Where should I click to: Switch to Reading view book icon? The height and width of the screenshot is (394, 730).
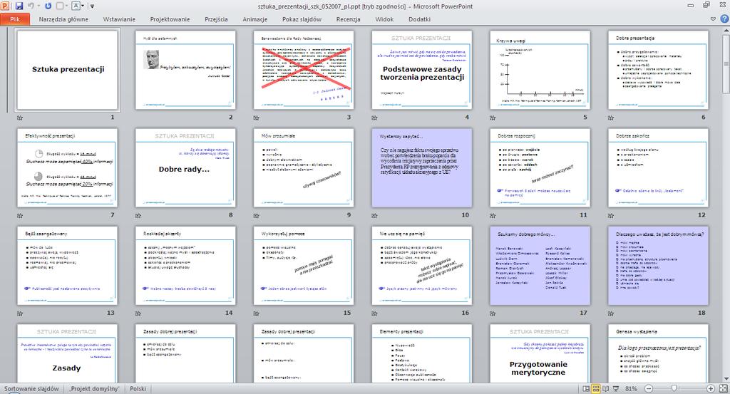pyautogui.click(x=606, y=388)
